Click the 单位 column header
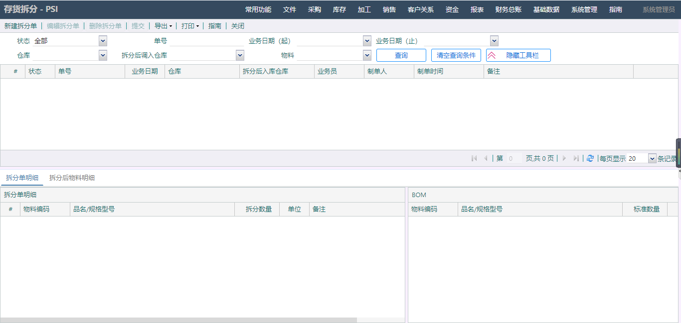Viewport: 681px width, 323px height. tap(294, 209)
